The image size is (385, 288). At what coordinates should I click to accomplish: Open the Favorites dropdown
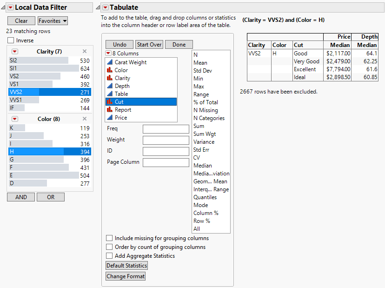[53, 21]
